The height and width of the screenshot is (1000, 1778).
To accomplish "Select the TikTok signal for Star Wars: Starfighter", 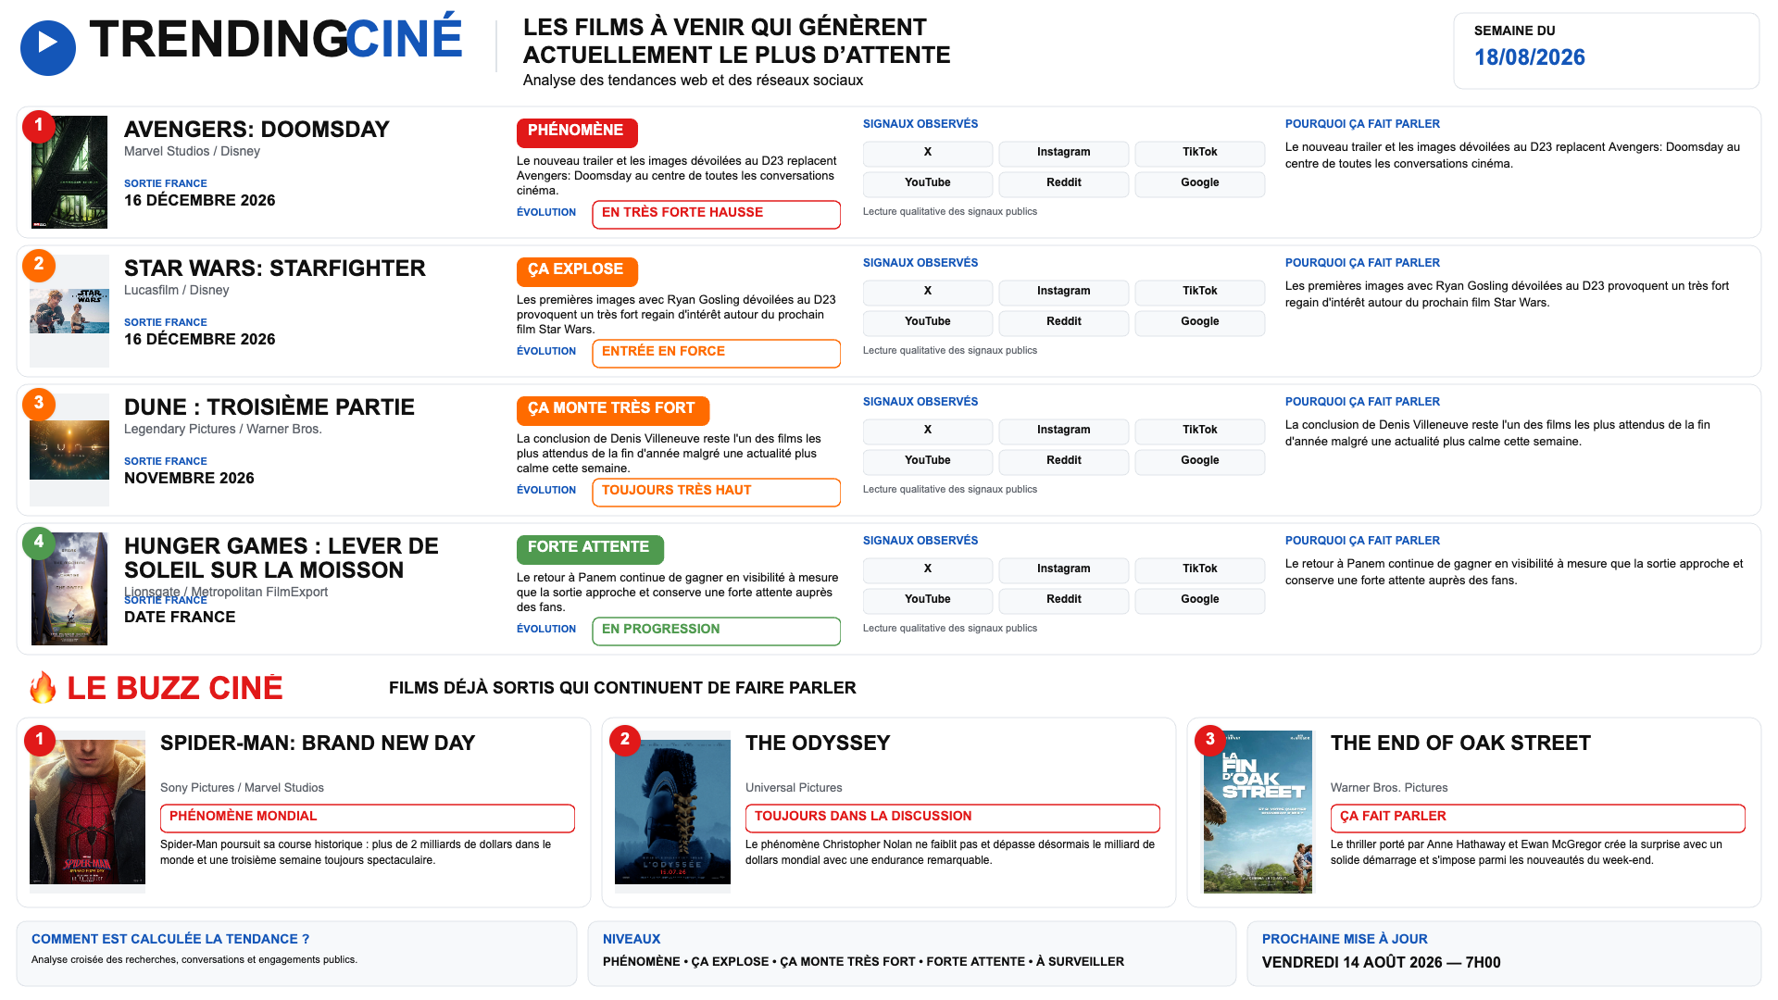I will 1200,292.
